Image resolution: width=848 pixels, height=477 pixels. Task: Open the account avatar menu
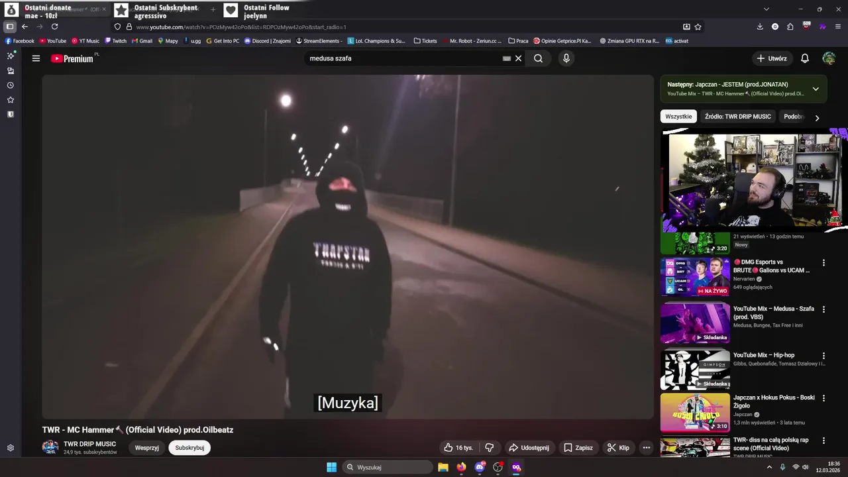[x=829, y=58]
